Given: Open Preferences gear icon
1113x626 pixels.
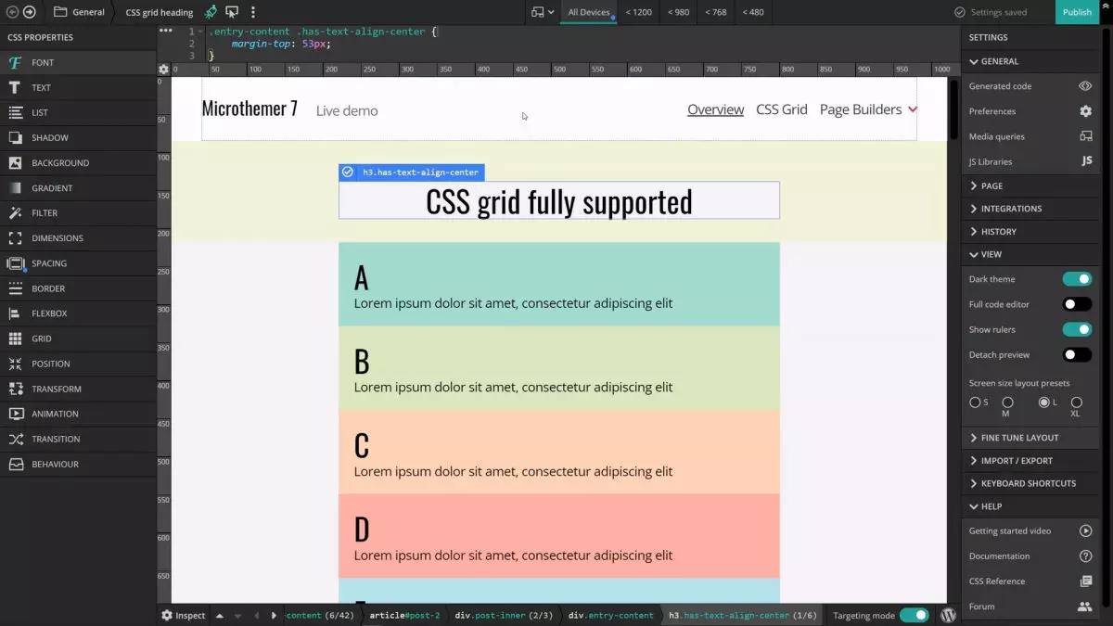Looking at the screenshot, I should click(1085, 110).
